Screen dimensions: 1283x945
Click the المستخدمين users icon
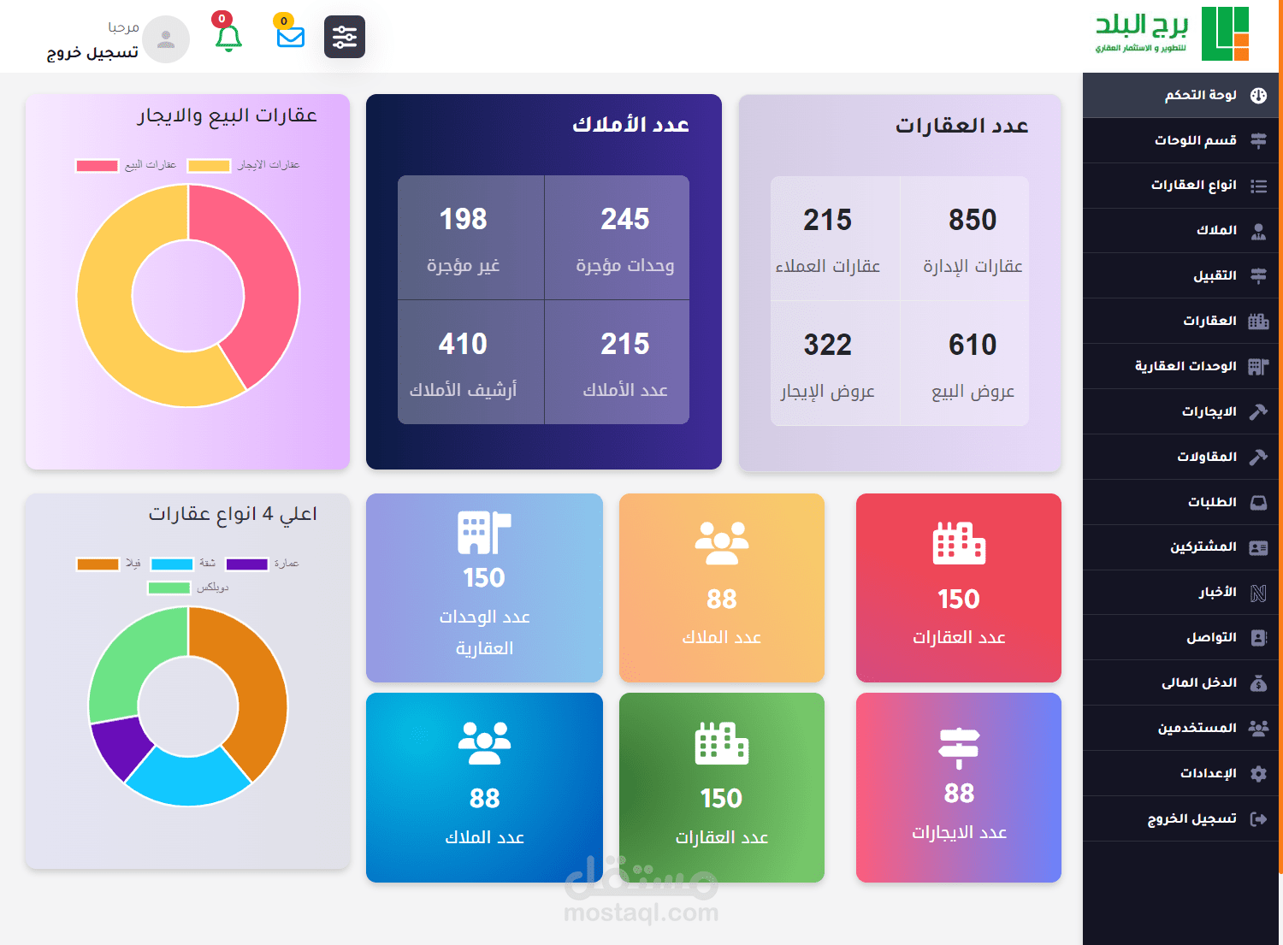pyautogui.click(x=1258, y=728)
